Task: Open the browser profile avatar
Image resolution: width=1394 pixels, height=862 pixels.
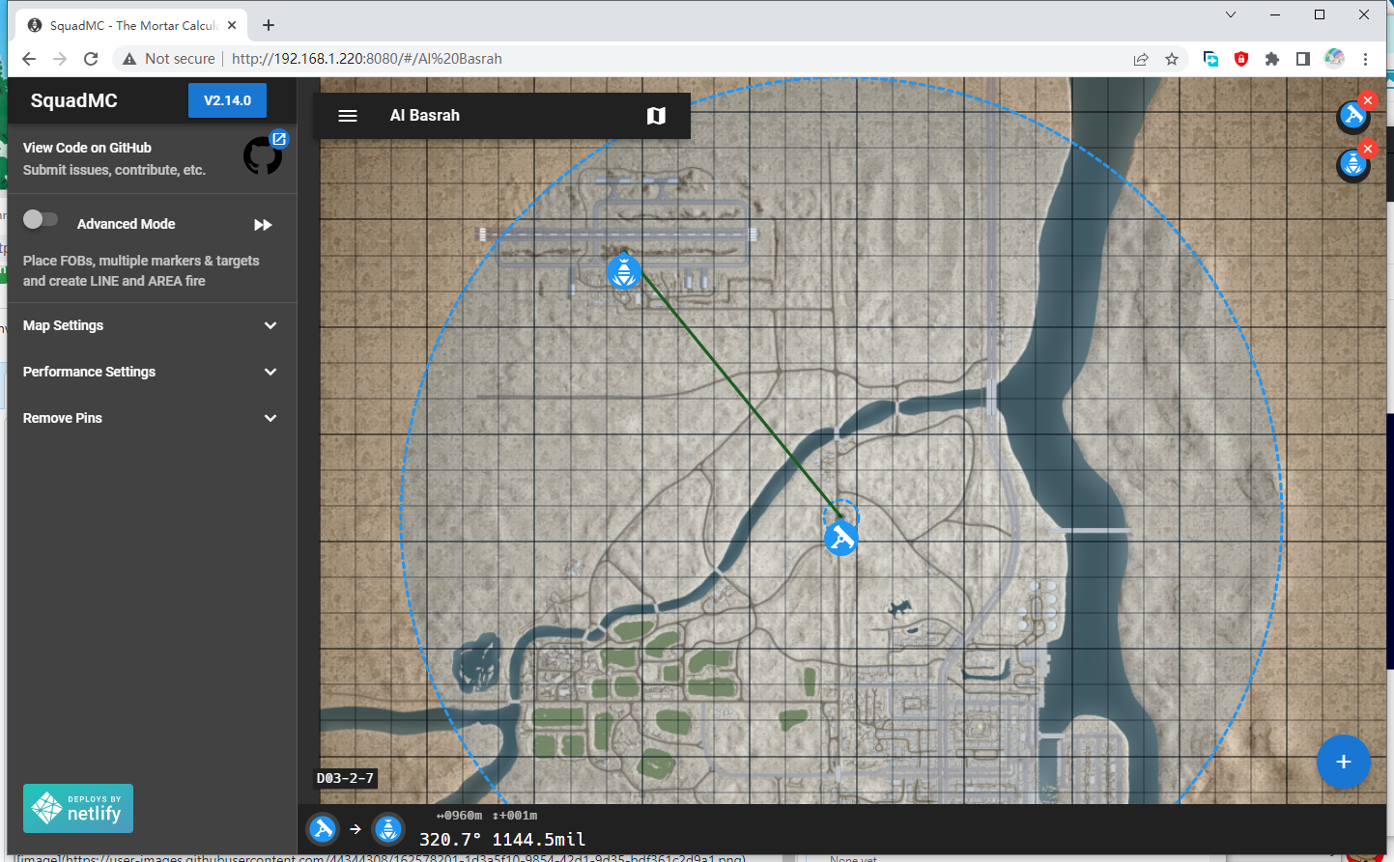Action: click(1334, 58)
